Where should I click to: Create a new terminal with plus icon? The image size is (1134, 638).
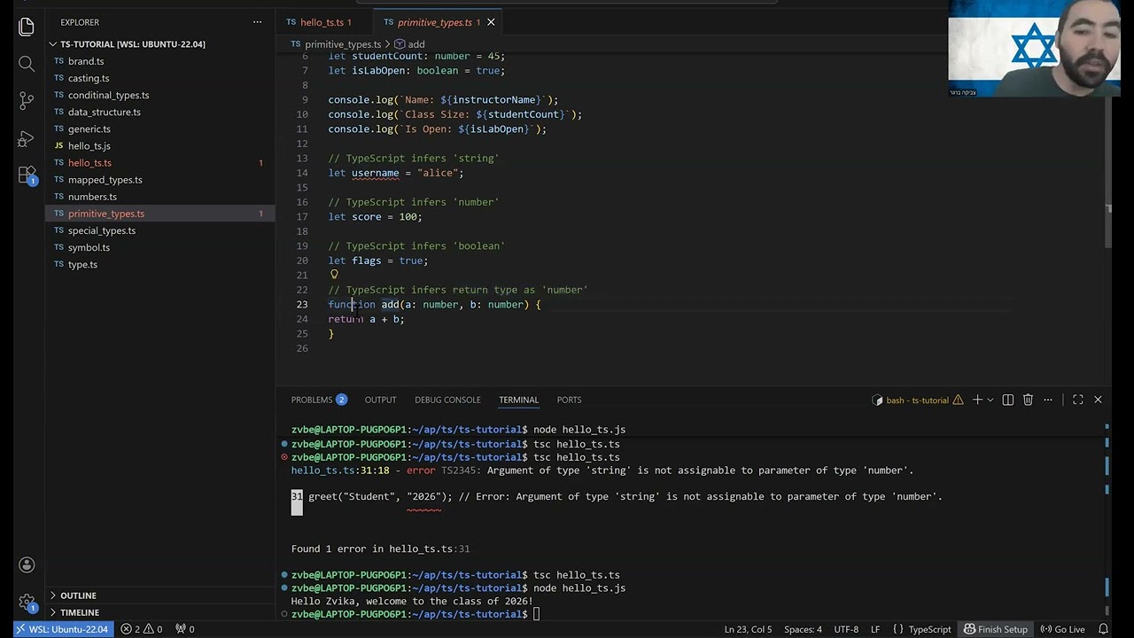pyautogui.click(x=977, y=400)
